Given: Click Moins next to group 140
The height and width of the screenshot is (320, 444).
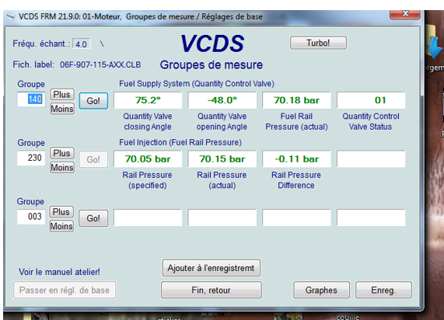Looking at the screenshot, I should [62, 109].
